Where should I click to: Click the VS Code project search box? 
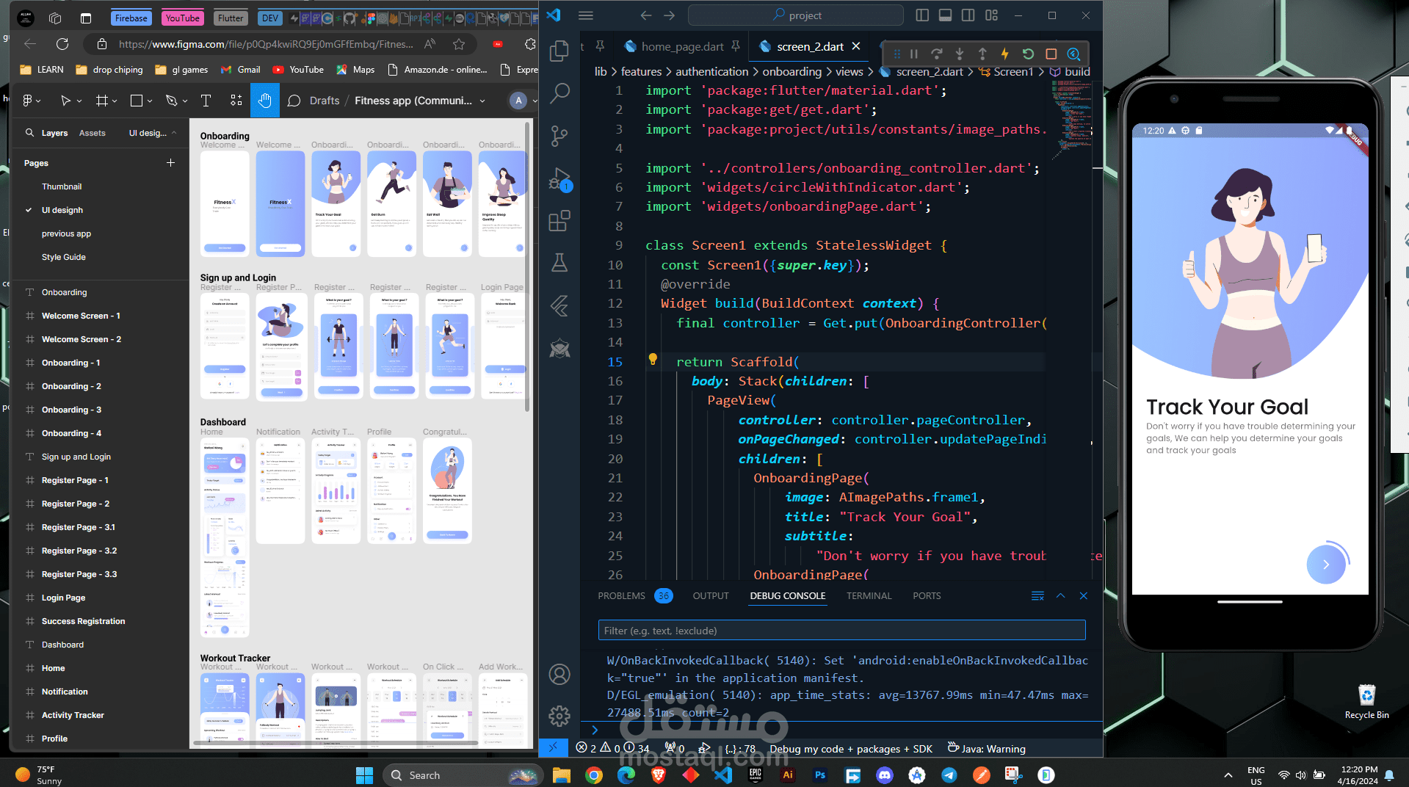pyautogui.click(x=796, y=15)
